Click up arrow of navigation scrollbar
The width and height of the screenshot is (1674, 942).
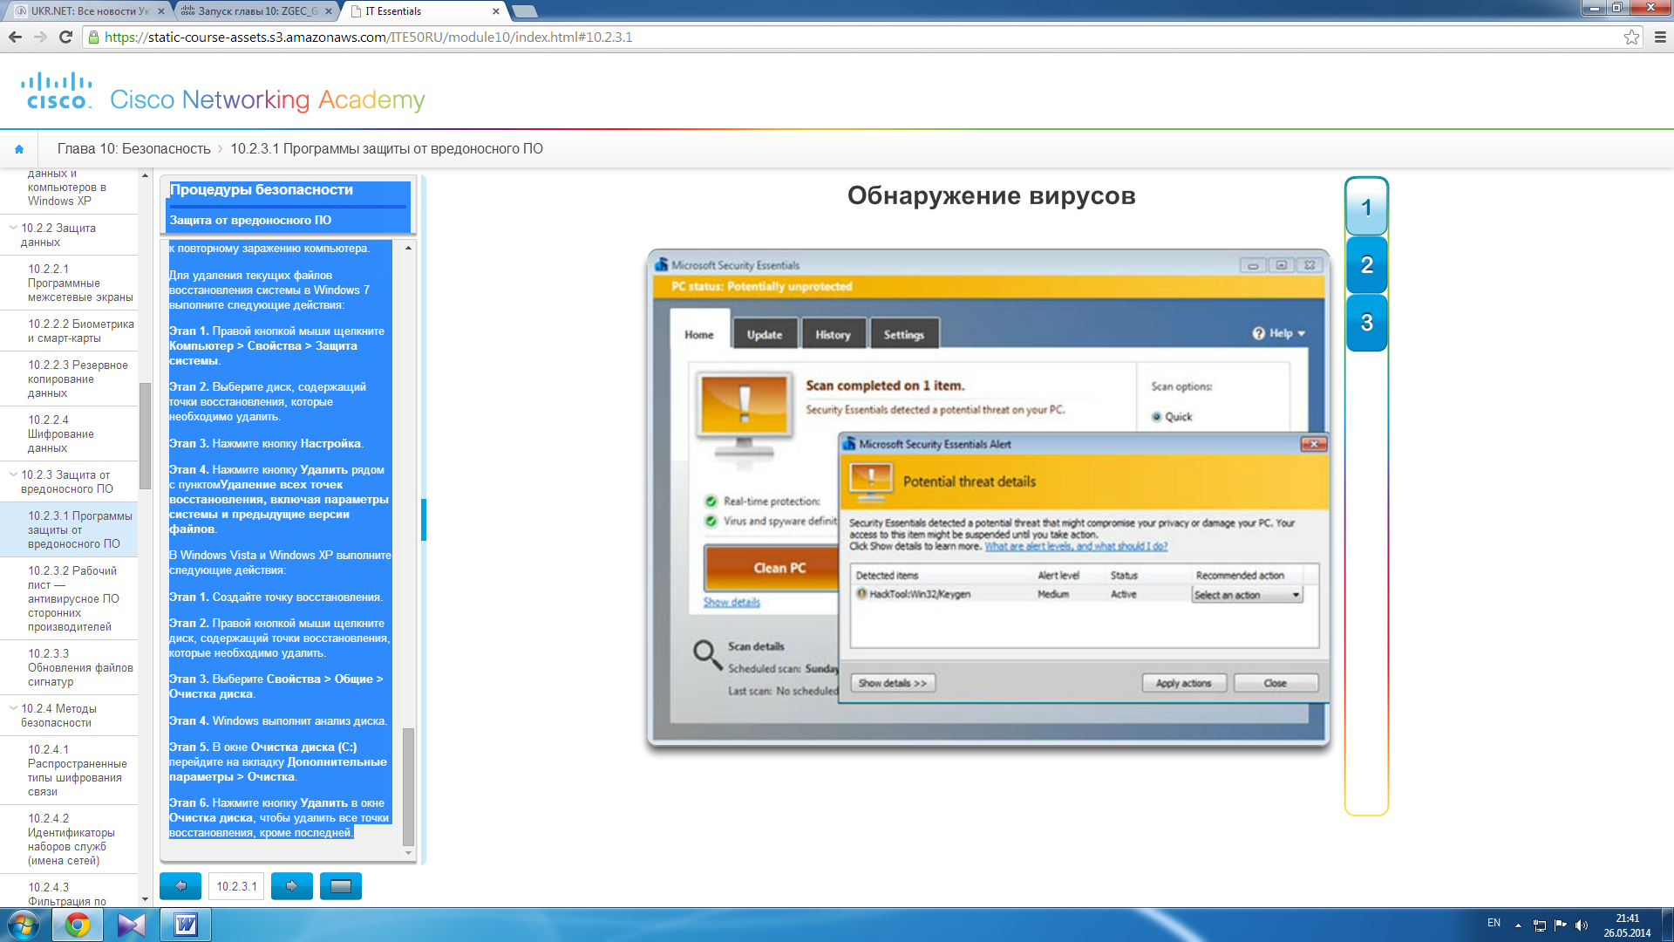click(x=145, y=175)
